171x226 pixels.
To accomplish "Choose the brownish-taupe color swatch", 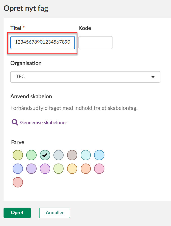I will tap(72, 155).
